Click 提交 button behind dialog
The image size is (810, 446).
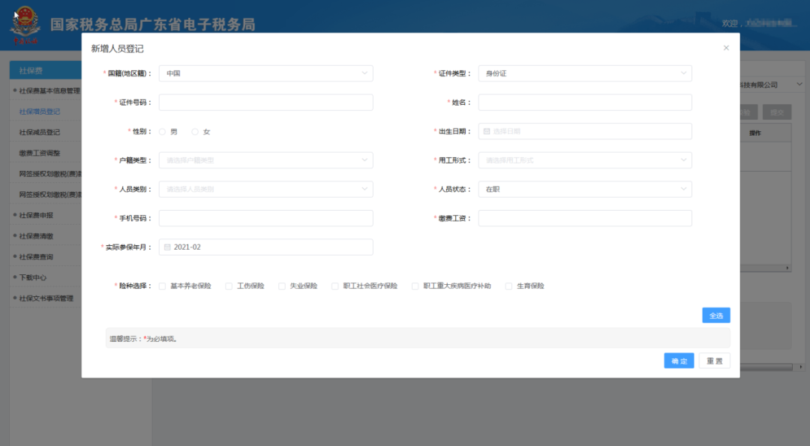click(x=777, y=112)
